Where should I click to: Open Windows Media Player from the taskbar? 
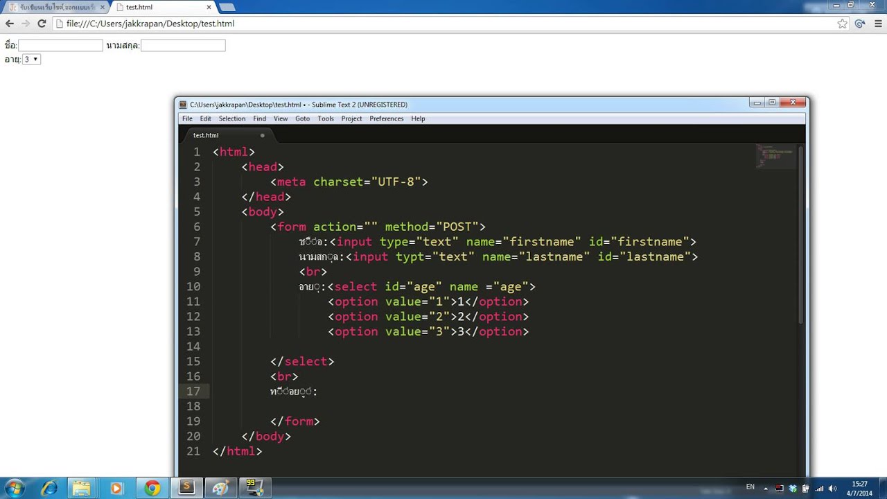[x=116, y=488]
